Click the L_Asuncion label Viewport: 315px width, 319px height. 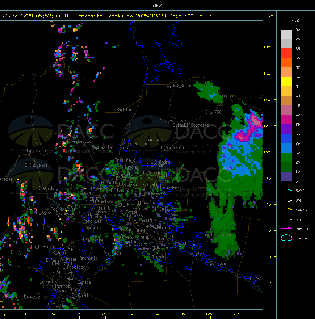172,148
